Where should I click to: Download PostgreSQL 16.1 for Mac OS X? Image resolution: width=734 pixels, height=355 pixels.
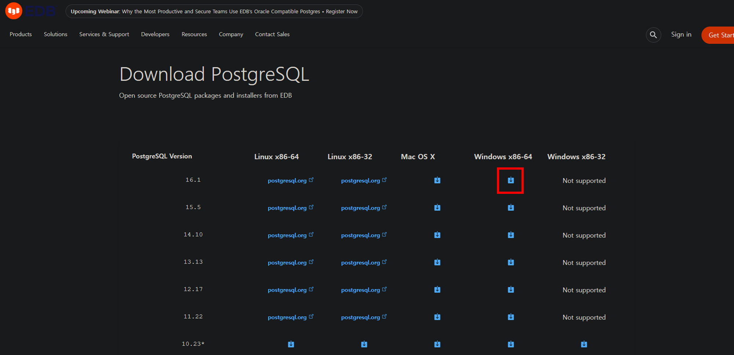(437, 180)
